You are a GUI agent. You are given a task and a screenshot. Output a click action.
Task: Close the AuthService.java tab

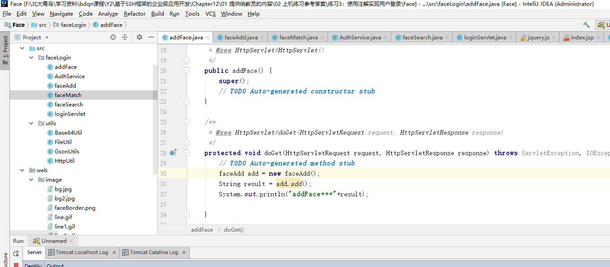[386, 38]
